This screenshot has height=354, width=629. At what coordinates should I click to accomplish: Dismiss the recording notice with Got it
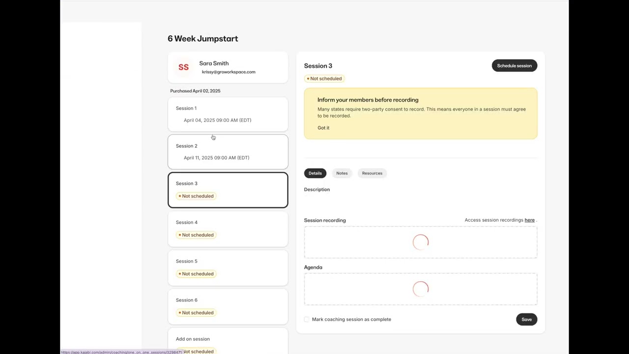(323, 128)
